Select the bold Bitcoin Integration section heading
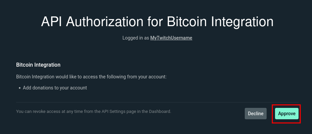This screenshot has height=134, width=312. [x=38, y=65]
